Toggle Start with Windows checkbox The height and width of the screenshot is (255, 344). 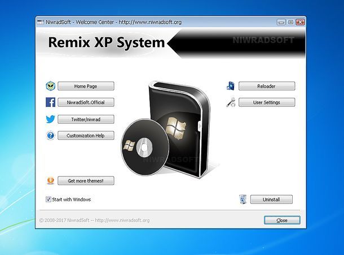(48, 200)
